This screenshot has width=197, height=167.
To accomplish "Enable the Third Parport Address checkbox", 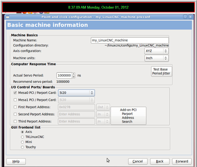I will (15, 121).
